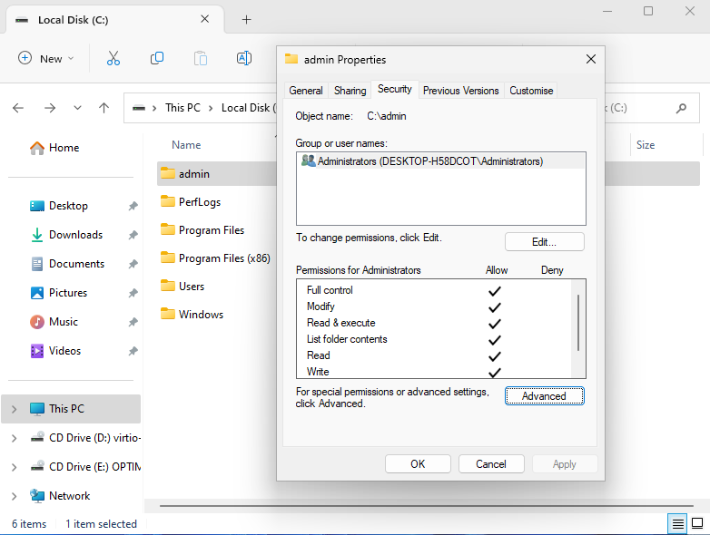This screenshot has height=535, width=710.
Task: Expand the Network tree node
Action: tap(14, 496)
